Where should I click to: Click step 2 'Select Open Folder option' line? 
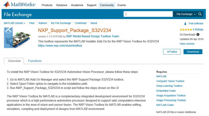[47, 84]
